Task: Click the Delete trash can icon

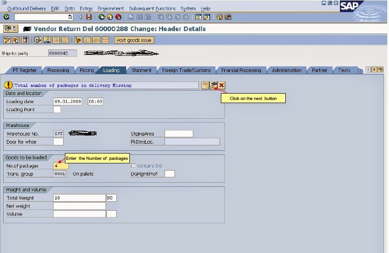Action: point(25,40)
